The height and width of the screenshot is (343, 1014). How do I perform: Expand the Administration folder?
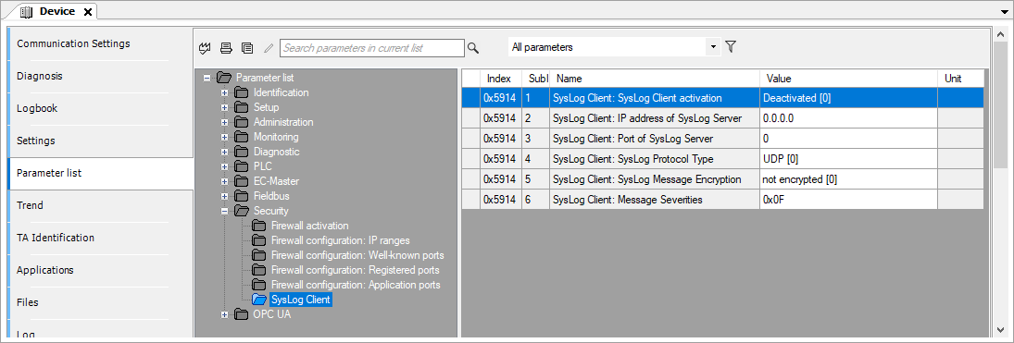point(224,122)
